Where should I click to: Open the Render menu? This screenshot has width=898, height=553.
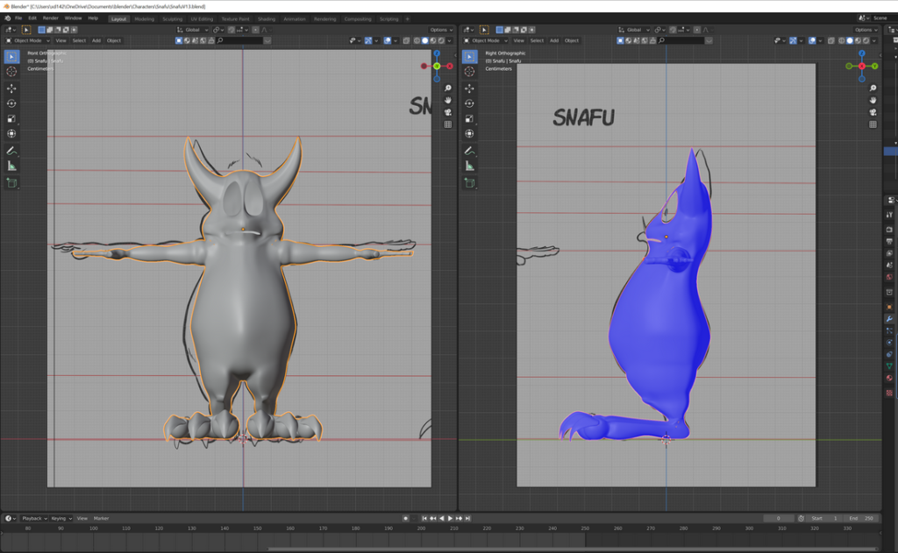click(51, 18)
